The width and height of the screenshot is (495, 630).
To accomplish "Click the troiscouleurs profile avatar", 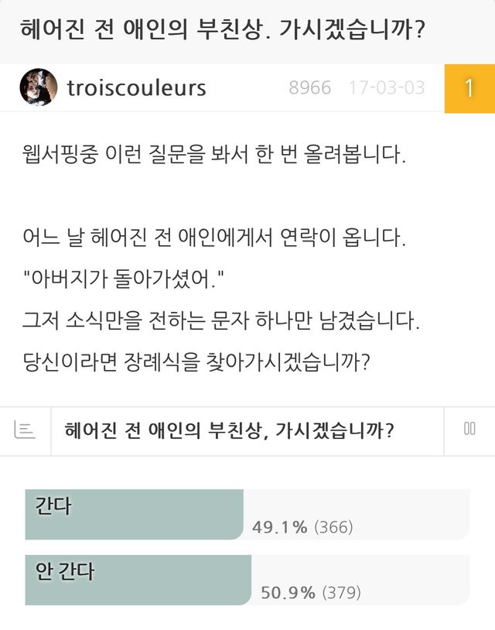I will pyautogui.click(x=38, y=87).
